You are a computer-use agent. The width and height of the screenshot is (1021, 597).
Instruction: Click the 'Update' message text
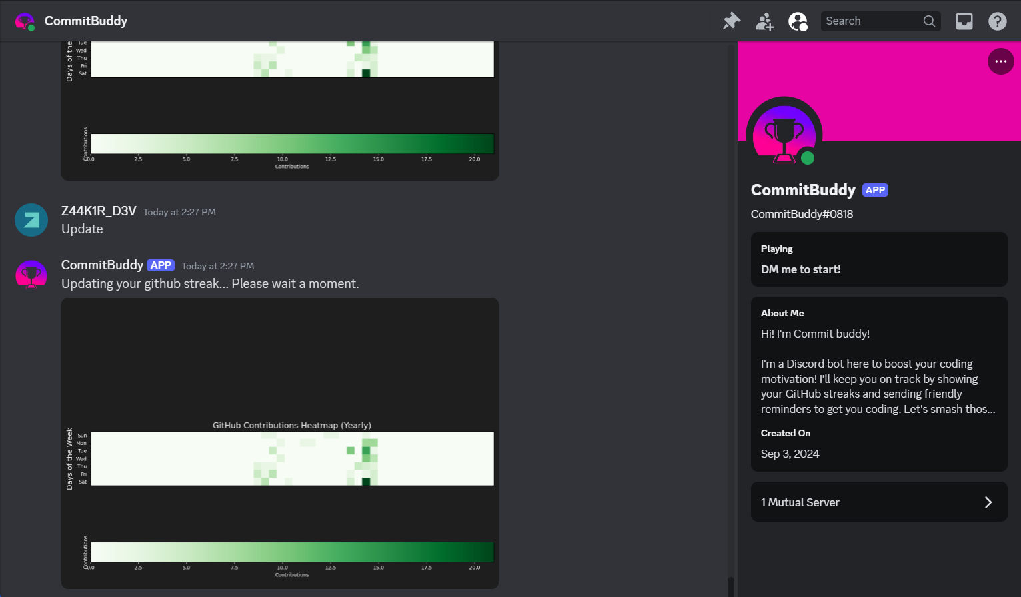82,229
